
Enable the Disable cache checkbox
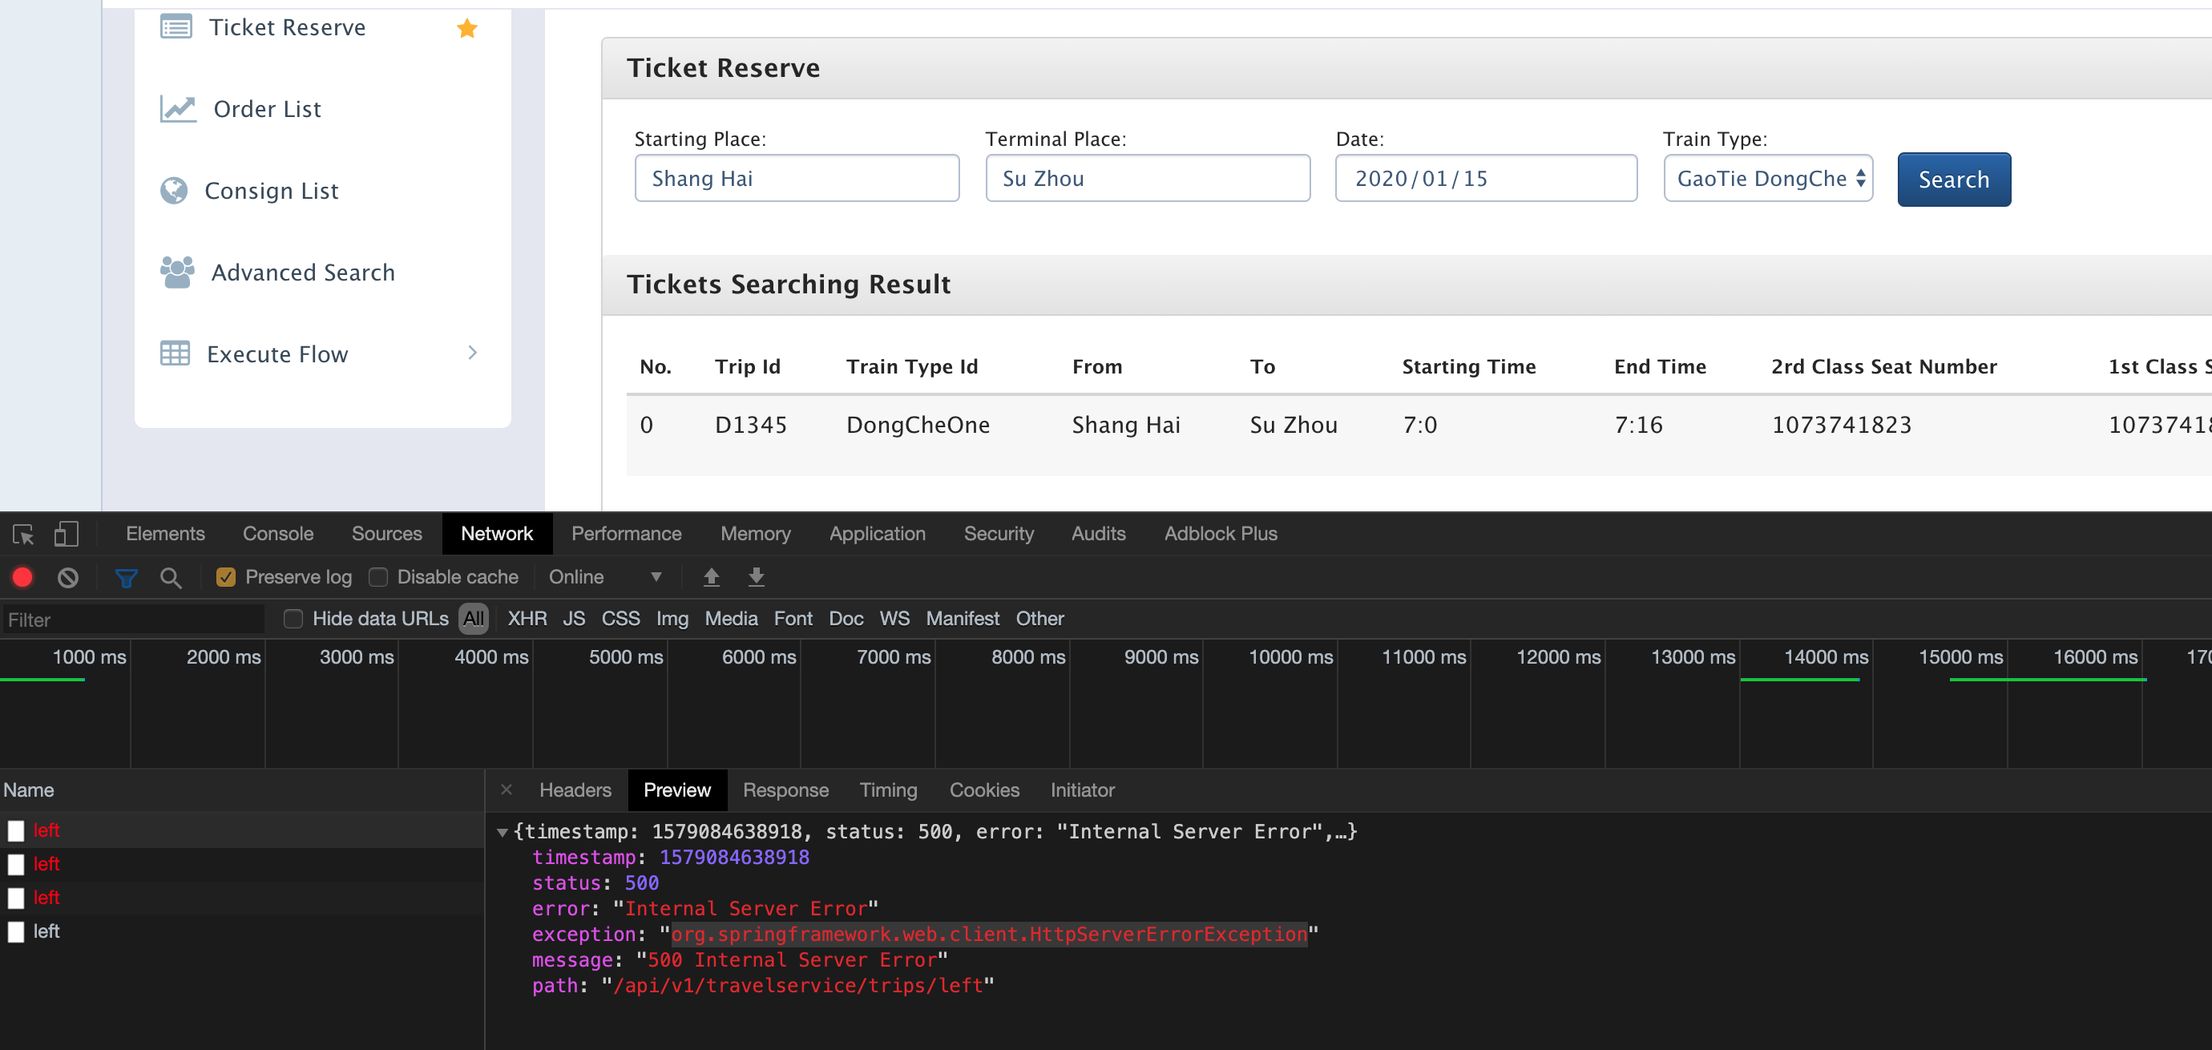pos(377,577)
